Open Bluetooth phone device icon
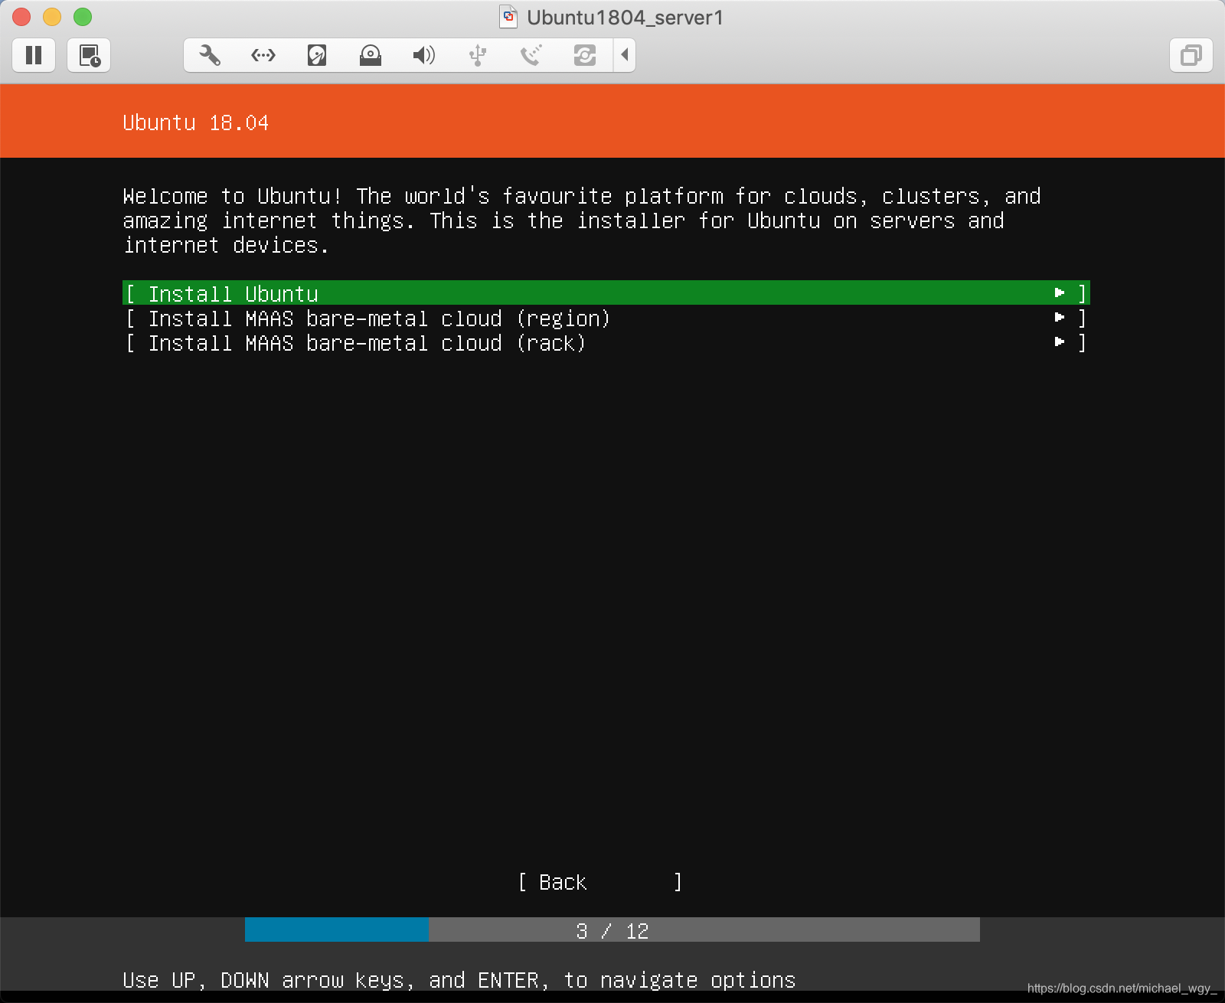Viewport: 1225px width, 1003px height. 531,55
